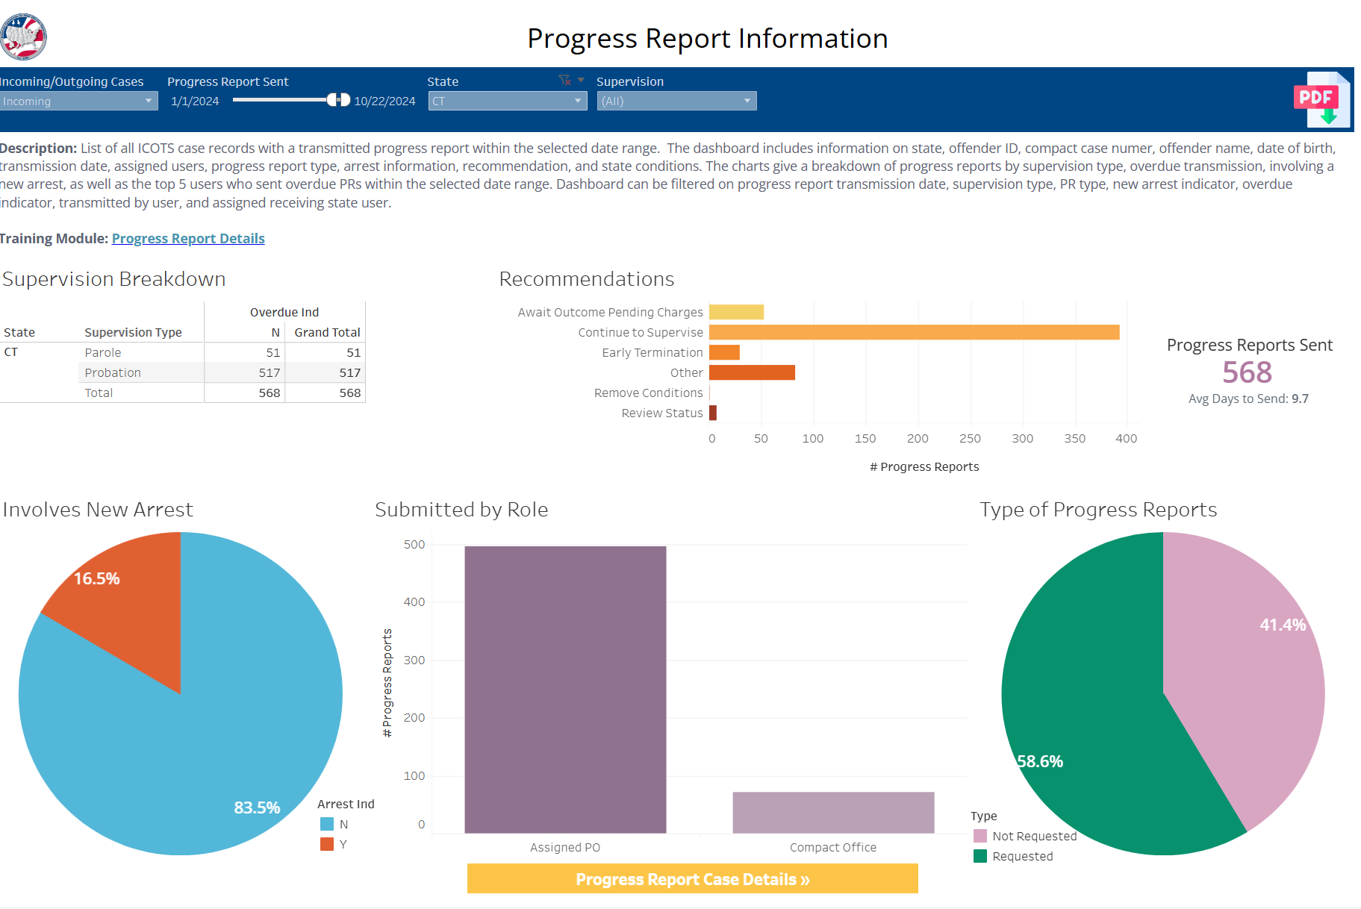Image resolution: width=1361 pixels, height=909 pixels.
Task: Select the Probation row in Supervision Breakdown
Action: (x=113, y=372)
